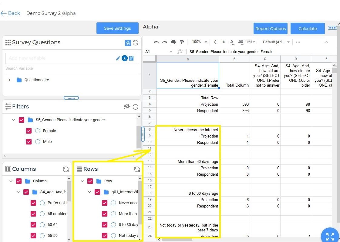Uncheck the Female filter checkbox
The image size is (340, 242).
coord(29,131)
